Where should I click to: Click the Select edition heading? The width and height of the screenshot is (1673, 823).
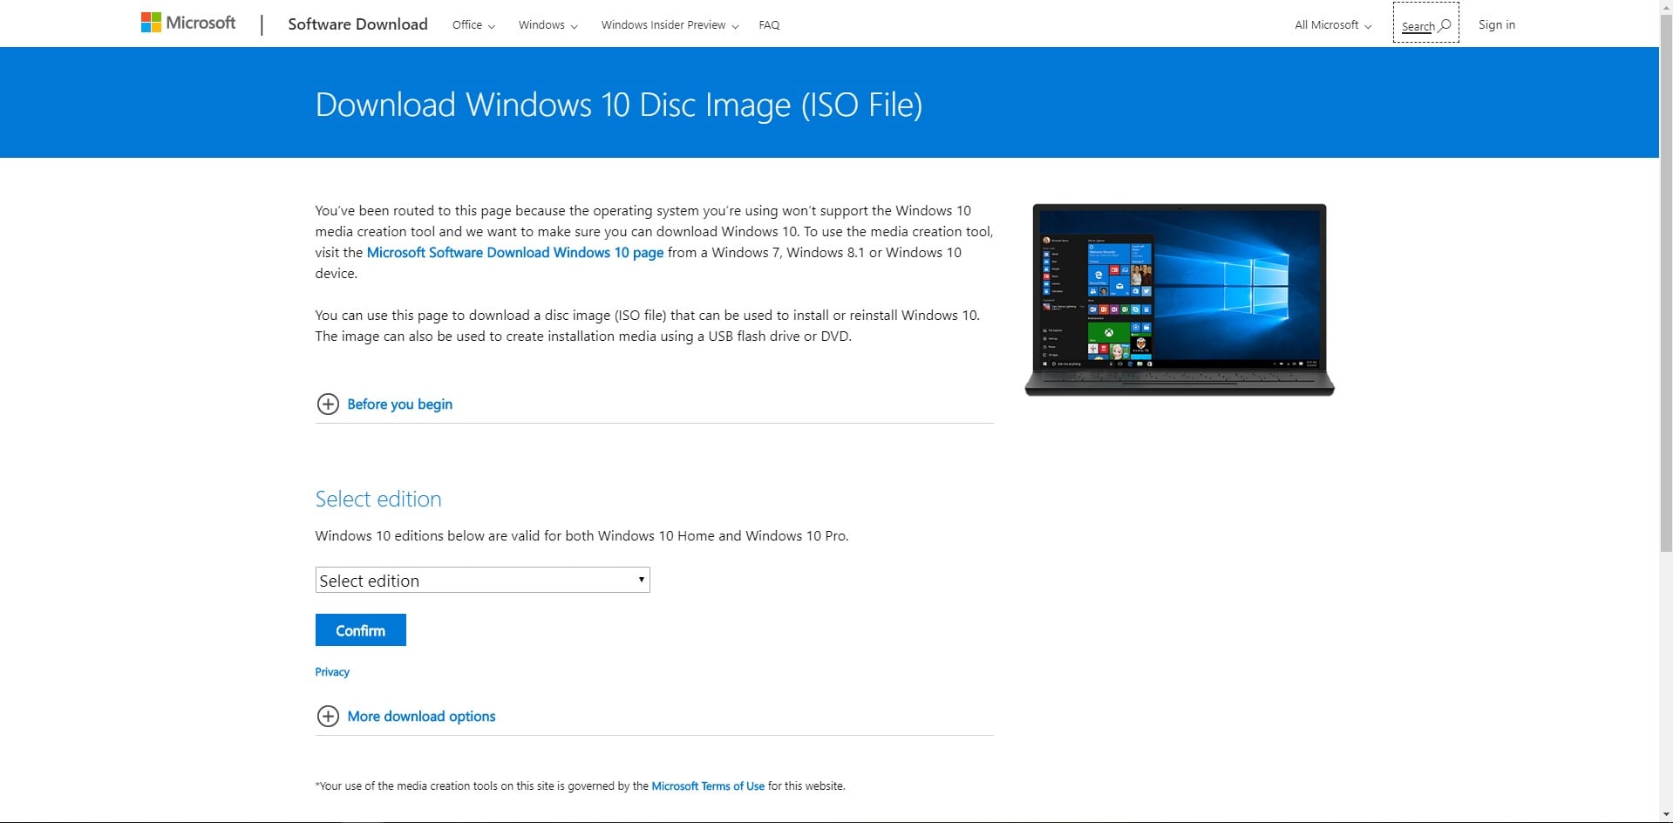(378, 499)
